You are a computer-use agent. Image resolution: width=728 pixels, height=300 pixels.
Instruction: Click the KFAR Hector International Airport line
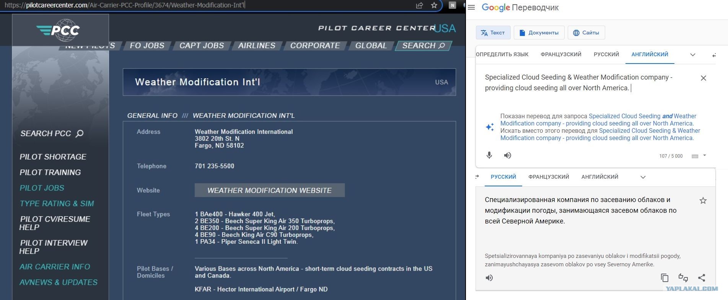coord(261,289)
